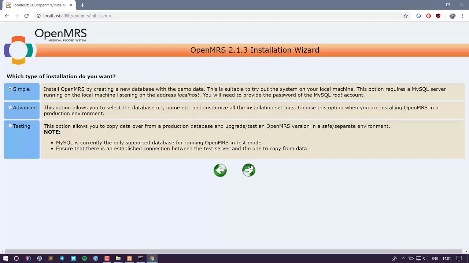The height and width of the screenshot is (263, 469).
Task: Click the right scroll arrow at bottom
Action: click(466, 251)
